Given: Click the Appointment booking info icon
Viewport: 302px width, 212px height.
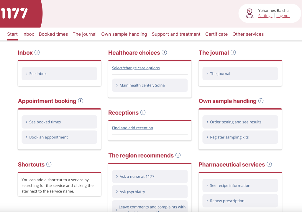Looking at the screenshot, I should [81, 101].
